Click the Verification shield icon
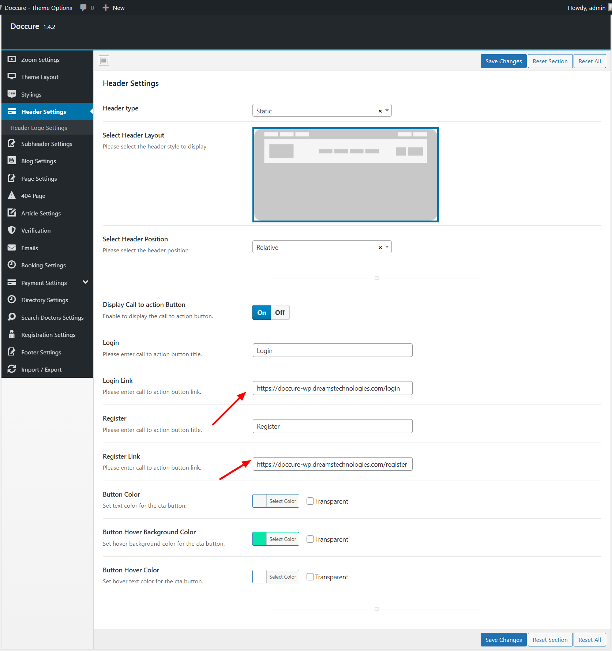The image size is (612, 651). 12,230
